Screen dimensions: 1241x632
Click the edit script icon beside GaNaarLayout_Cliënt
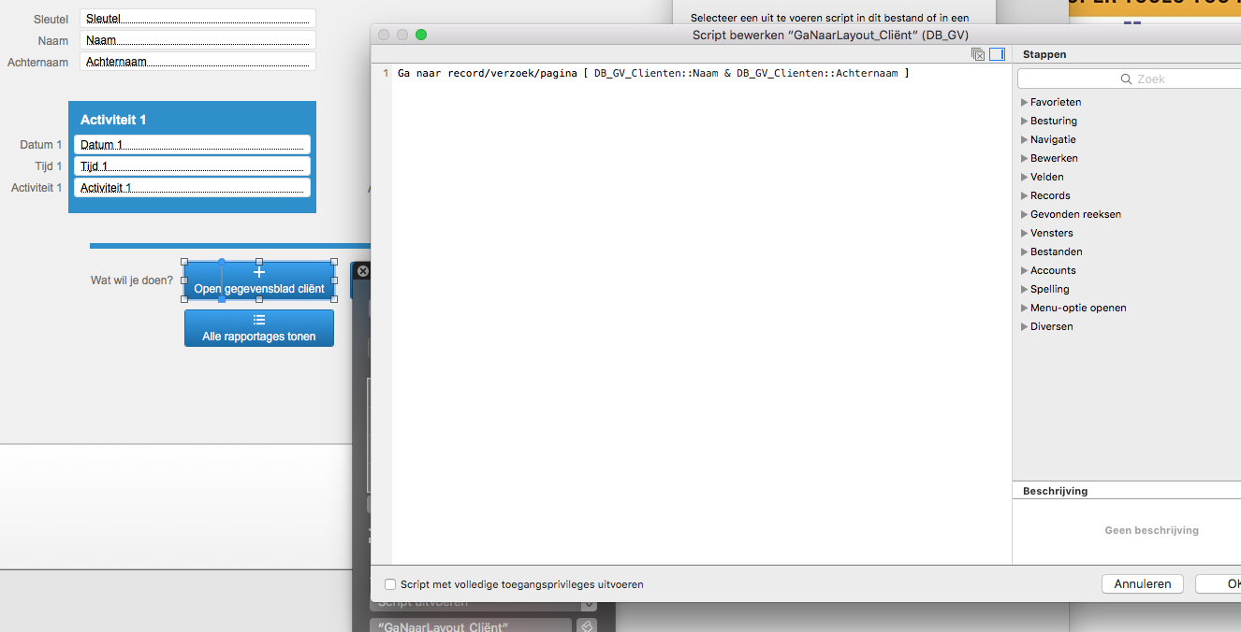pos(587,626)
